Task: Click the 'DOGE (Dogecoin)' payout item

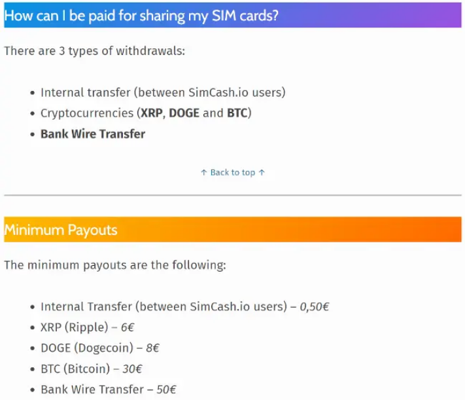Action: coord(86,348)
